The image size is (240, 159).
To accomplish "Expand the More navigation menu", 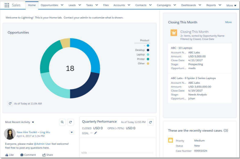I will point(232,5).
